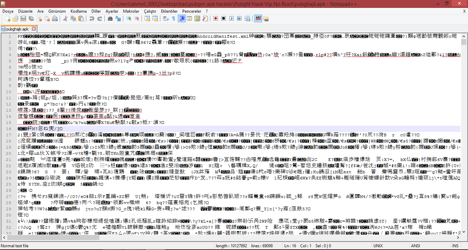Open the ? help menu
The height and width of the screenshot is (250, 468).
point(207,11)
